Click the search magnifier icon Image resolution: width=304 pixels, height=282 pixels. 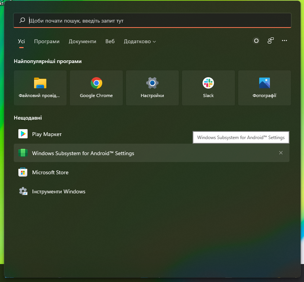point(22,20)
